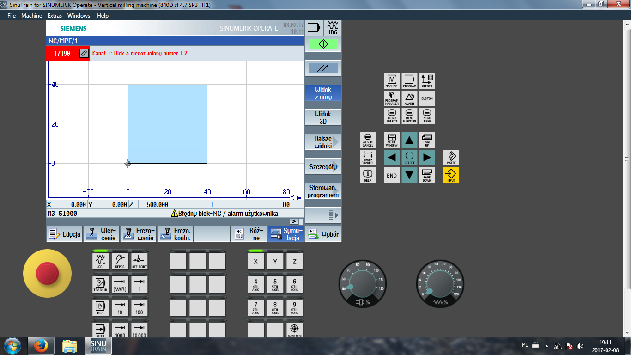
Task: Select the 8TH AXIS key
Action: [275, 307]
